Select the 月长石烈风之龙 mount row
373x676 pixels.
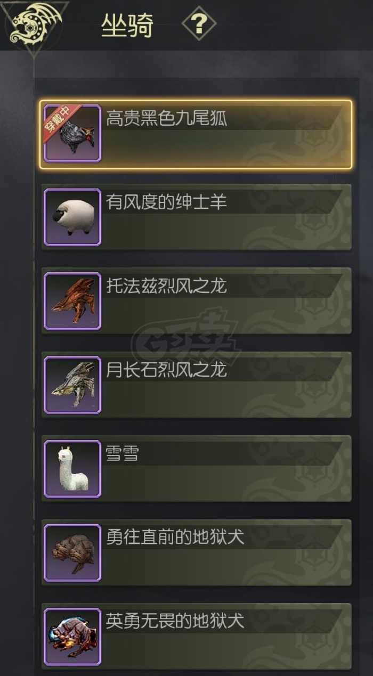coord(196,385)
